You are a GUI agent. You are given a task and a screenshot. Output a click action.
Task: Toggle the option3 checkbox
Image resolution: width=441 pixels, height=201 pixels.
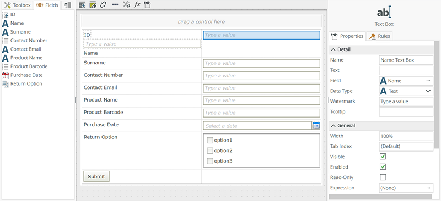tap(210, 161)
